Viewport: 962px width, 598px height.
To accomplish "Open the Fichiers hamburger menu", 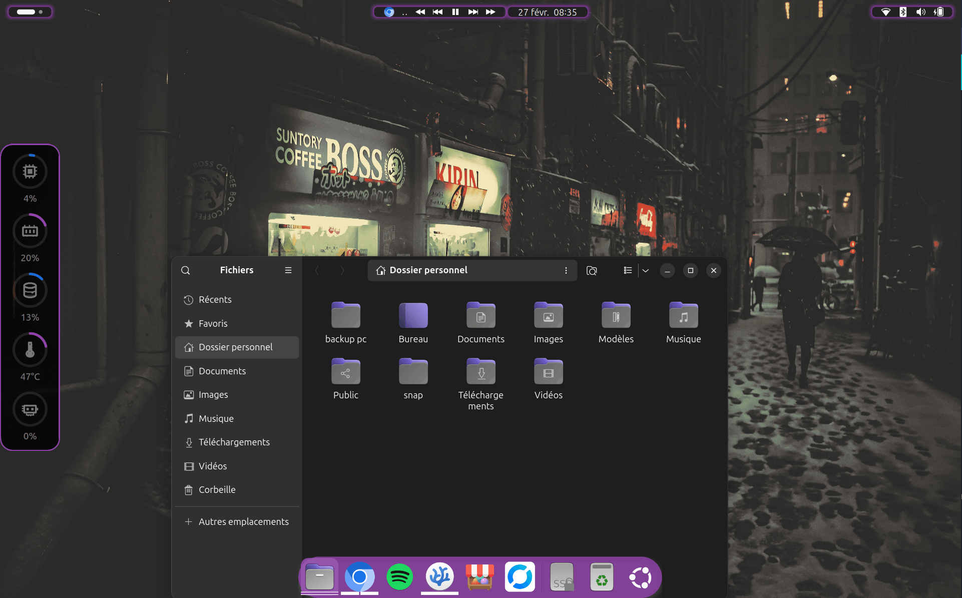I will click(288, 270).
